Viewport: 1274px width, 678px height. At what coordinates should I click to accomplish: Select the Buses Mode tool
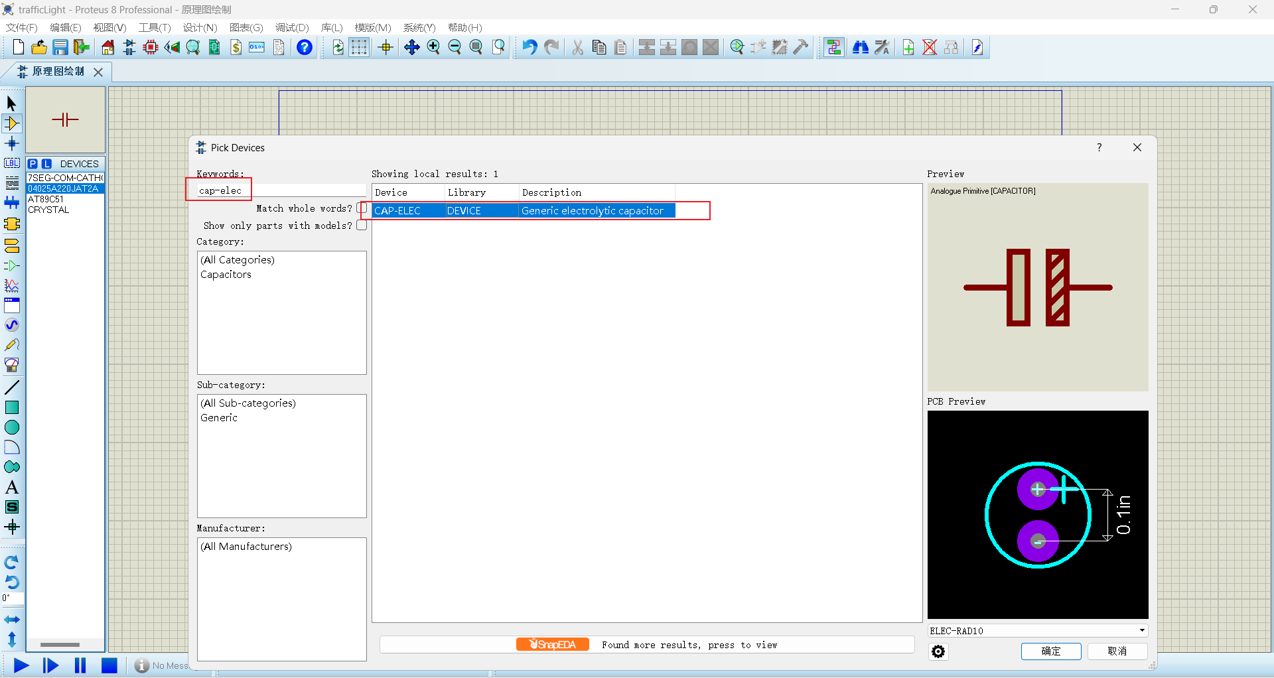tap(11, 203)
